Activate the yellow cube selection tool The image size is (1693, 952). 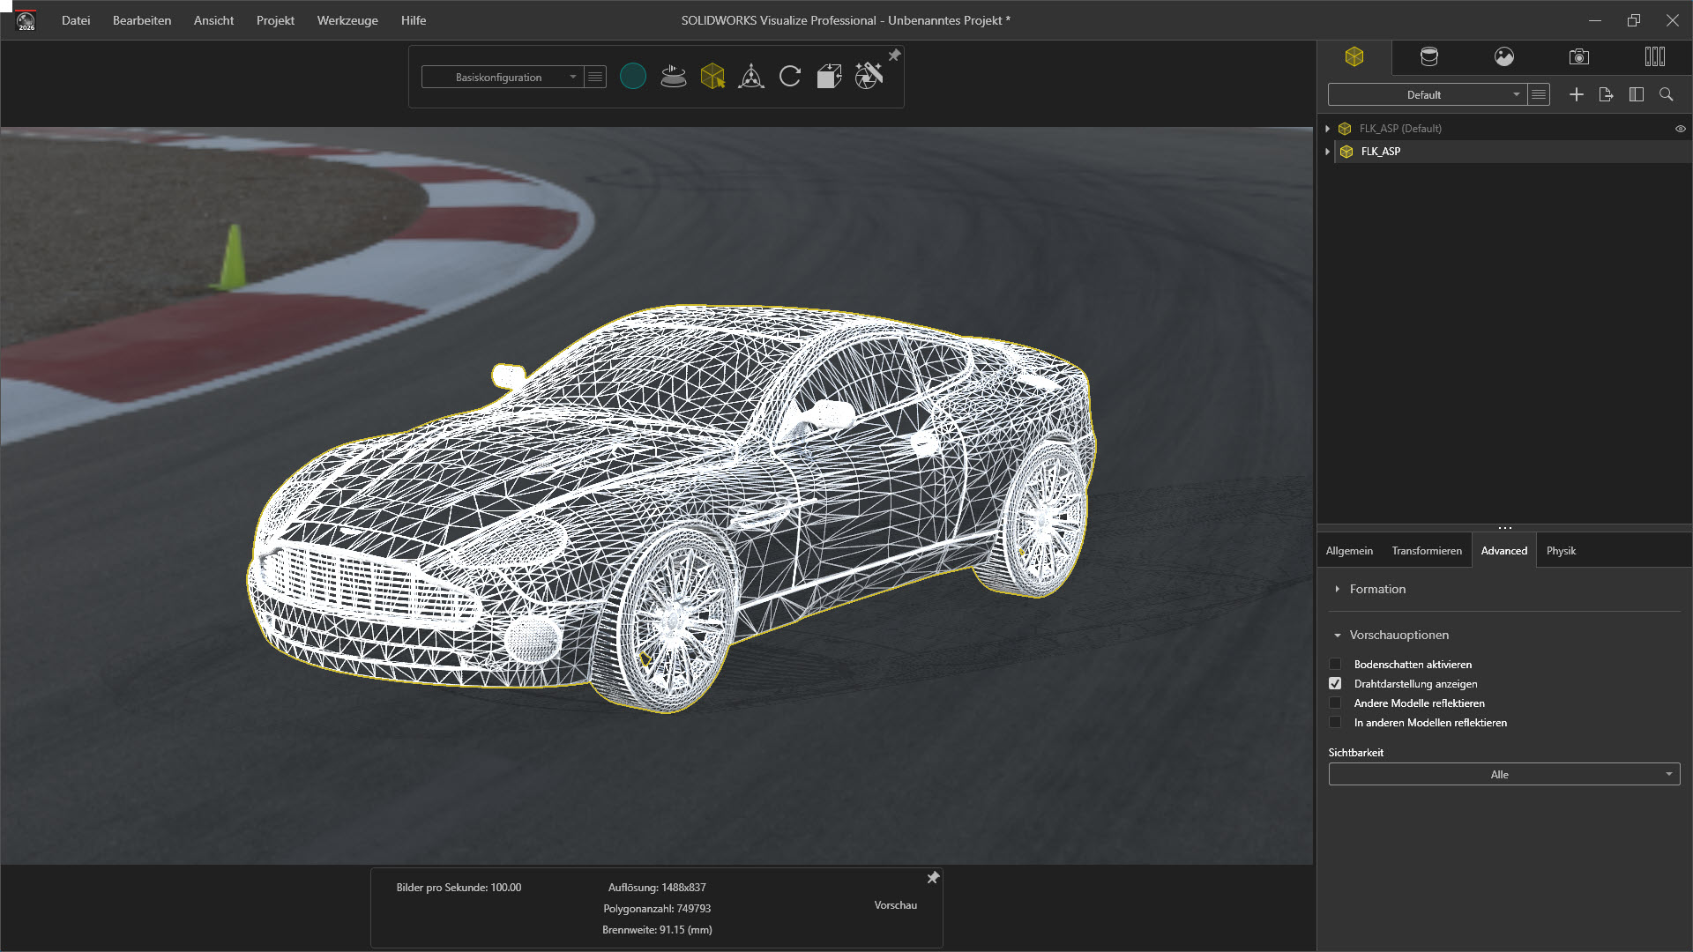pyautogui.click(x=712, y=77)
